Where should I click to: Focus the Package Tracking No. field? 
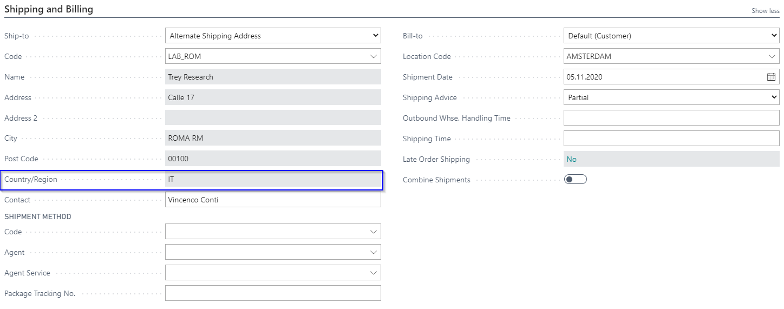click(273, 293)
